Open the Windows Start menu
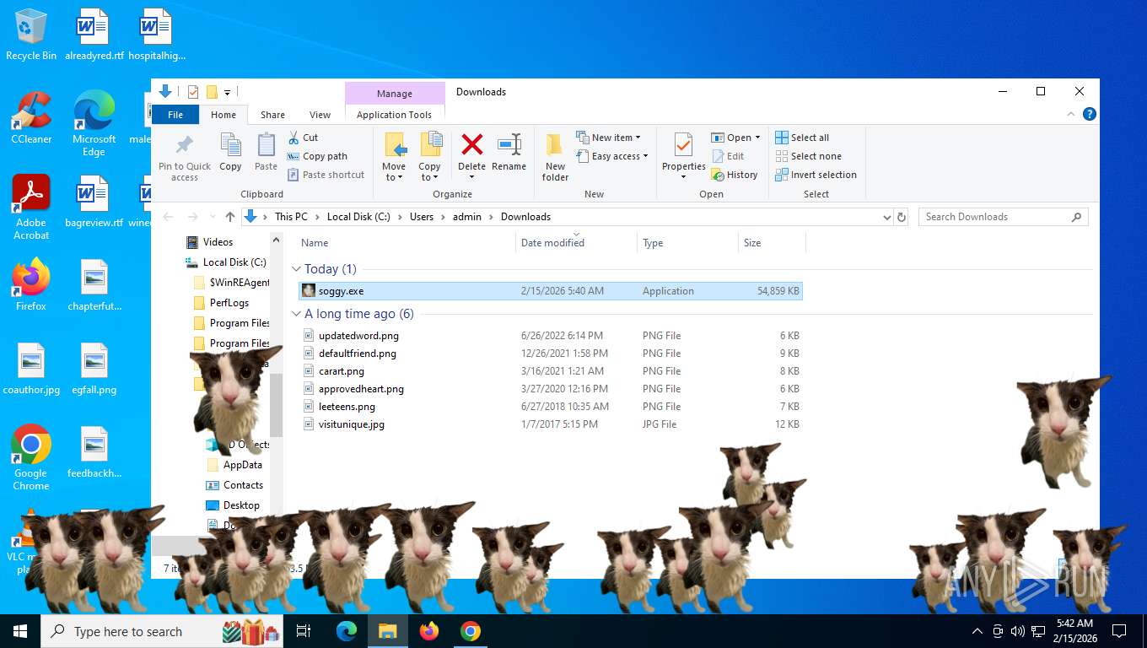Viewport: 1147px width, 648px height. coord(20,631)
